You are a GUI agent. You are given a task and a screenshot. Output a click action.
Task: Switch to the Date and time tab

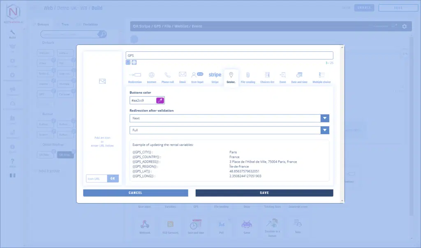(x=299, y=77)
